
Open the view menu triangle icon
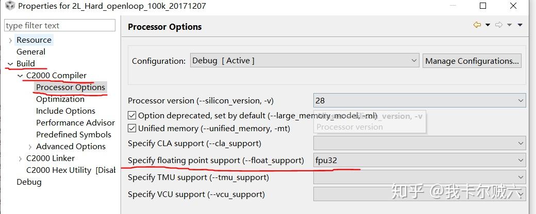pyautogui.click(x=520, y=25)
